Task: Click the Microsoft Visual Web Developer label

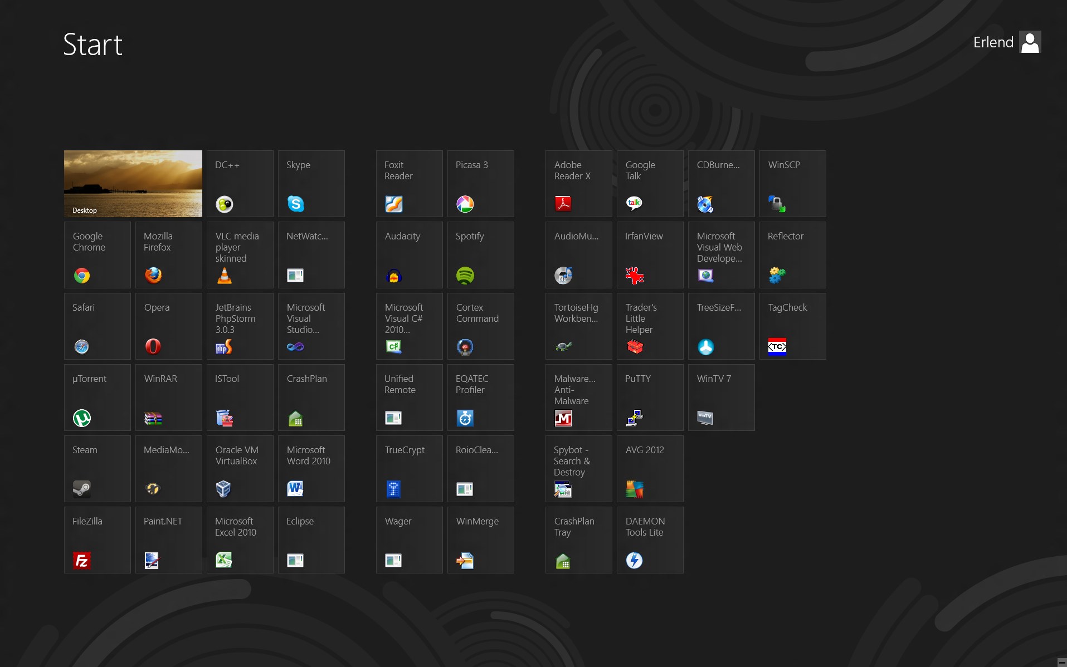Action: tap(719, 247)
